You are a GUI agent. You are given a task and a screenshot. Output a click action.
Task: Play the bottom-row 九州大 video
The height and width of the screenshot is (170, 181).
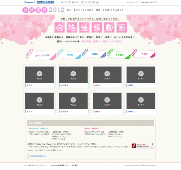coord(107,101)
